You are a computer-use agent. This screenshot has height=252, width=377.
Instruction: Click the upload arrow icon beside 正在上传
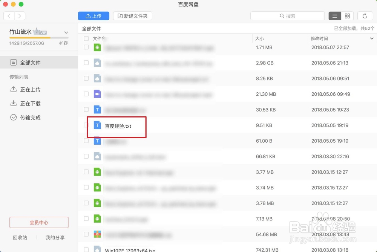point(14,89)
